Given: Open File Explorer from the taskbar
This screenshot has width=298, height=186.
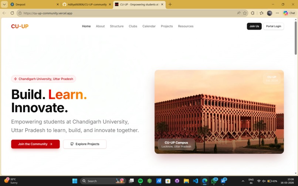Looking at the screenshot, I should click(186, 181).
